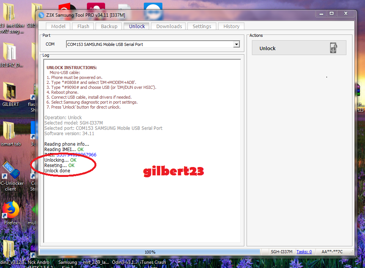Open the Model tab
This screenshot has width=365, height=268.
[x=58, y=26]
